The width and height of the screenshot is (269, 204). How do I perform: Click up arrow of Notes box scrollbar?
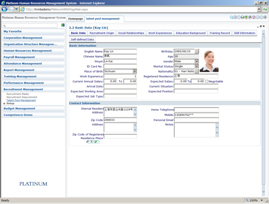point(217,128)
